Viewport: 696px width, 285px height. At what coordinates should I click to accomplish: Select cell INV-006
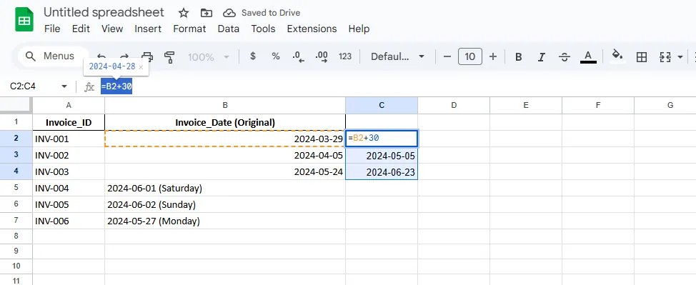click(69, 221)
